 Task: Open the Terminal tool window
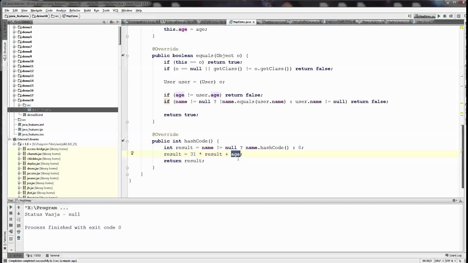click(52, 255)
